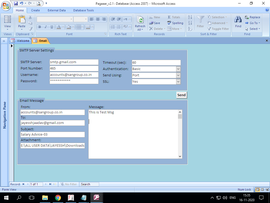Switch to the External Data ribbon tab
The width and height of the screenshot is (270, 203).
pos(56,10)
